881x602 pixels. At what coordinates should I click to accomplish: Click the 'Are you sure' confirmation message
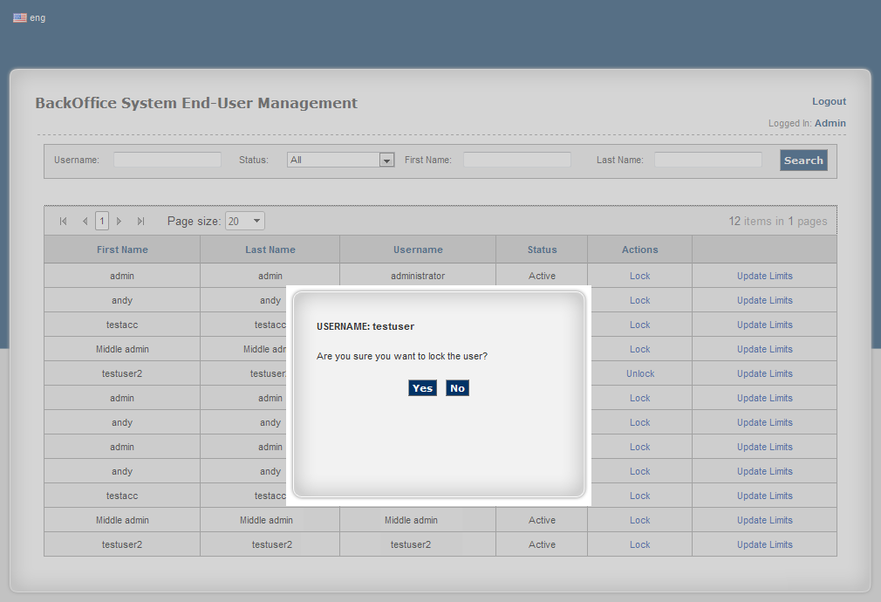click(402, 356)
